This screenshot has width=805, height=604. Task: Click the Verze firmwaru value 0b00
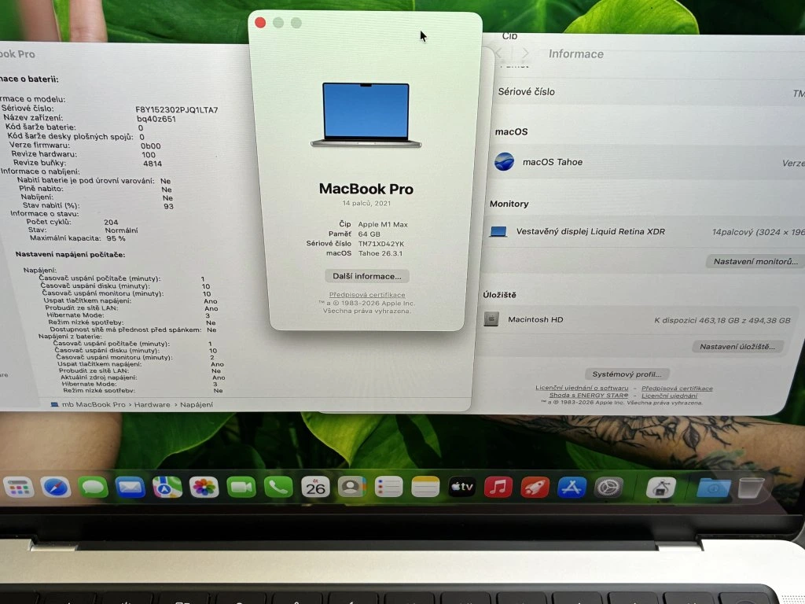coord(150,145)
